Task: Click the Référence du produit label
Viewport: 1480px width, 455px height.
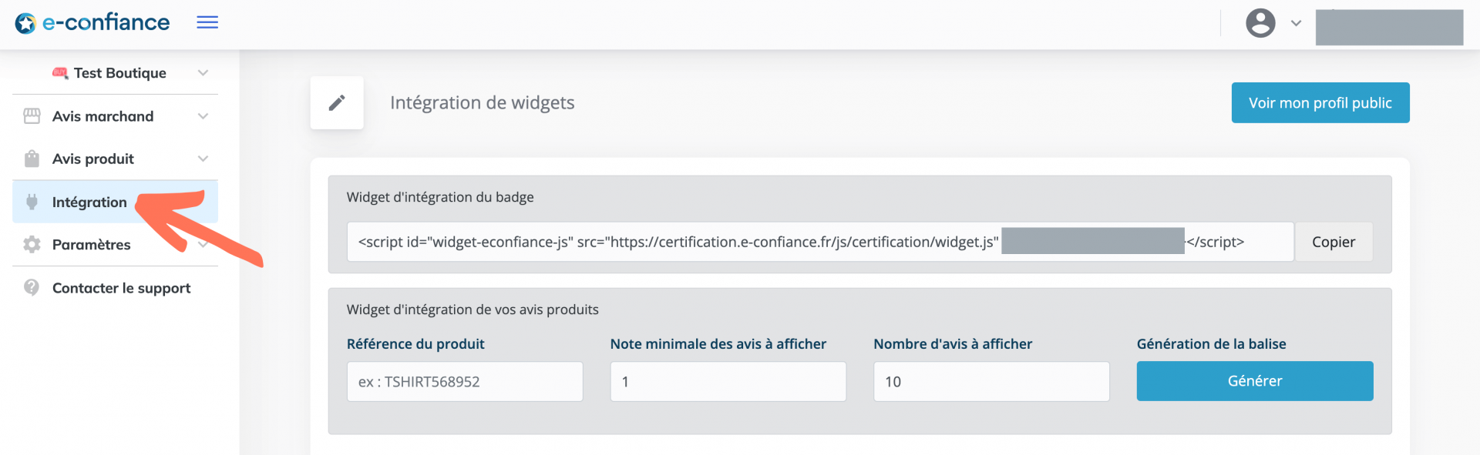Action: (x=415, y=344)
